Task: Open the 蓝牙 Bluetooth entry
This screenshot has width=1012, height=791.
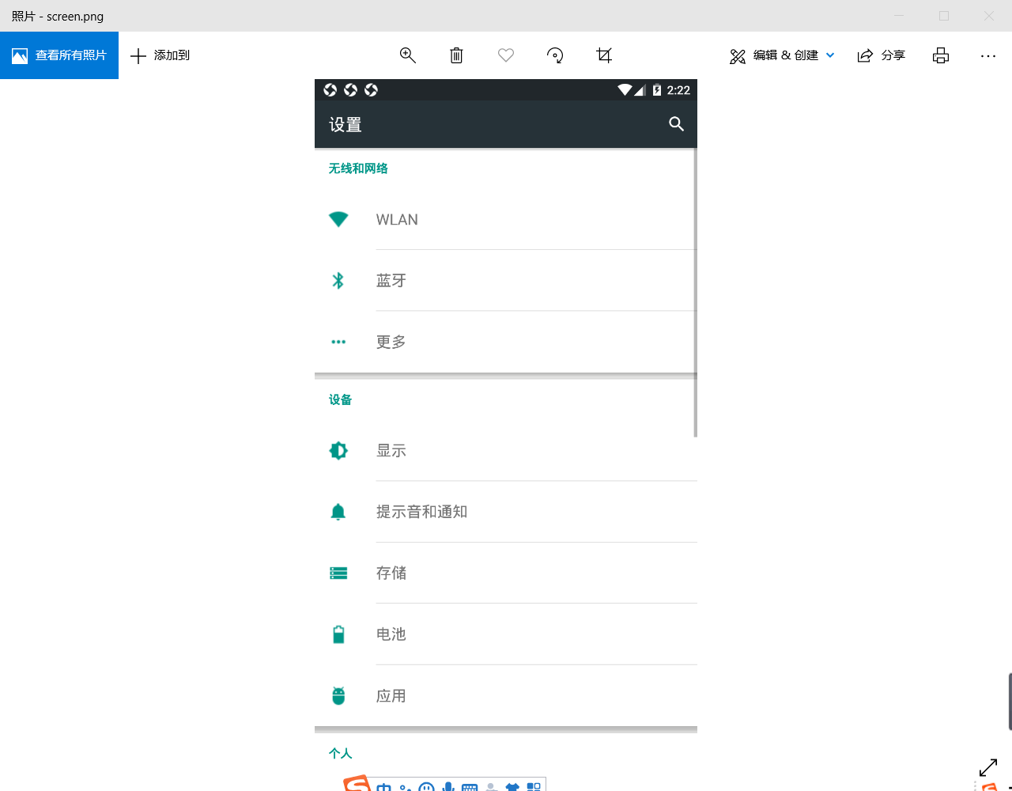Action: point(506,280)
